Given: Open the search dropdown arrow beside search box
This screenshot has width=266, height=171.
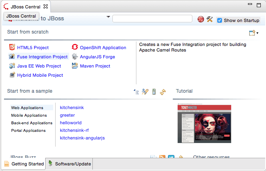Looking at the screenshot, I should (108, 17).
